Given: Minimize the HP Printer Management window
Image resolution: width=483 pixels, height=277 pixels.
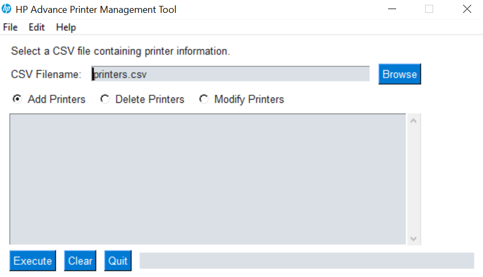Looking at the screenshot, I should point(392,9).
